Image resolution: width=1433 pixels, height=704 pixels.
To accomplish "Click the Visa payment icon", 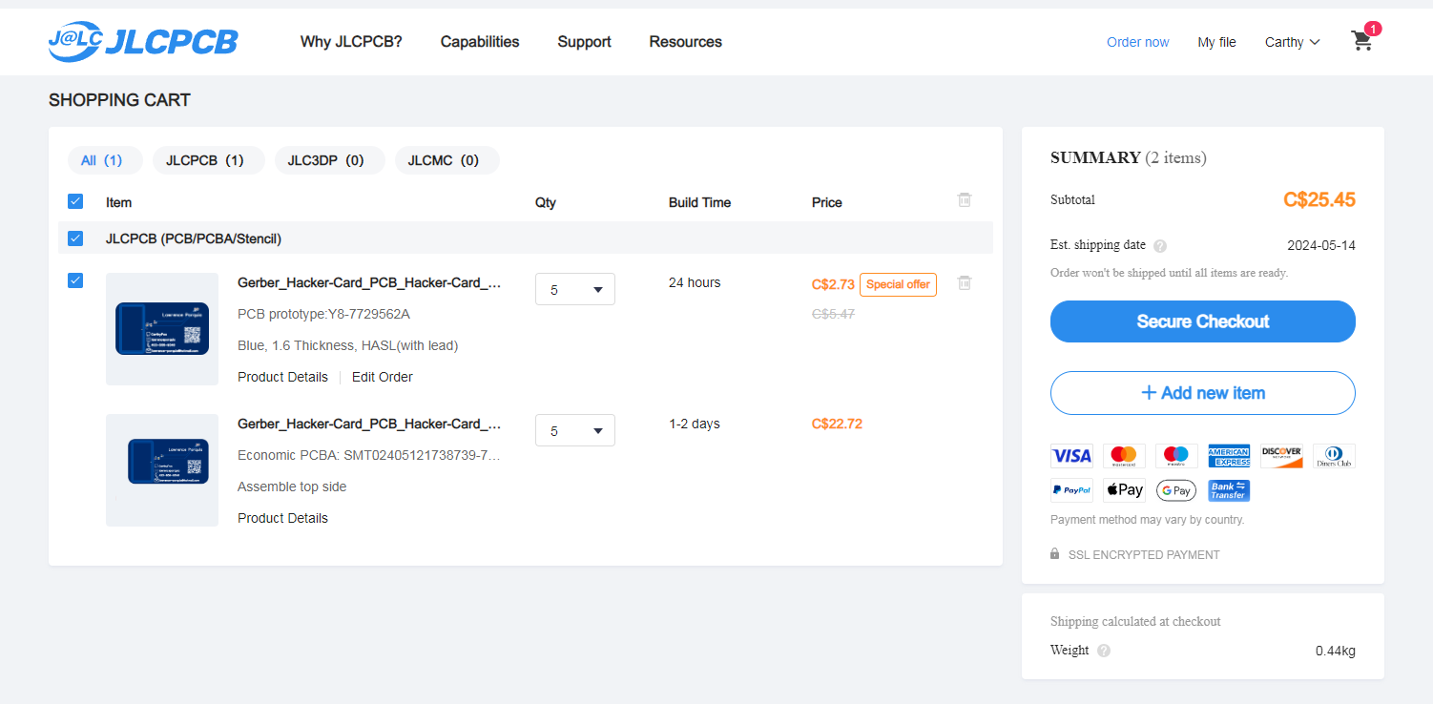I will (x=1071, y=456).
